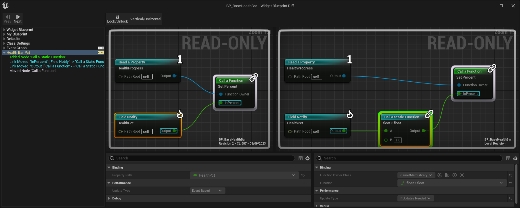Expand the Event Graph tree item
Viewport: 520px width, 208px height.
pos(4,48)
